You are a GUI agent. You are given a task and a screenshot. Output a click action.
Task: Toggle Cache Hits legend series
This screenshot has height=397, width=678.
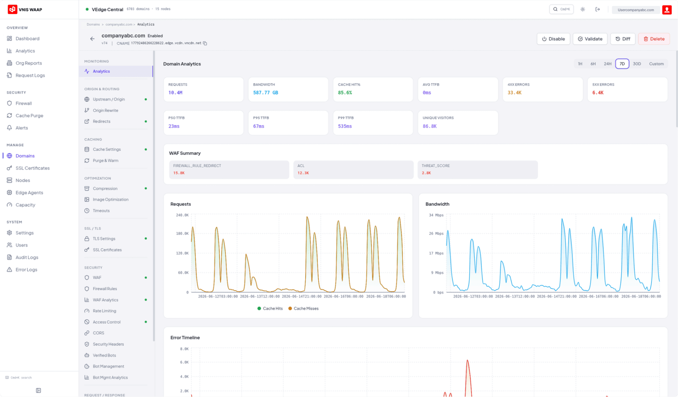tap(270, 309)
